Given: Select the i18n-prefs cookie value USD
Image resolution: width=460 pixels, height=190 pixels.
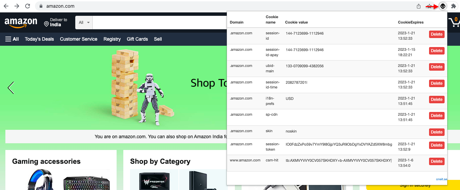Looking at the screenshot, I should pyautogui.click(x=290, y=99).
